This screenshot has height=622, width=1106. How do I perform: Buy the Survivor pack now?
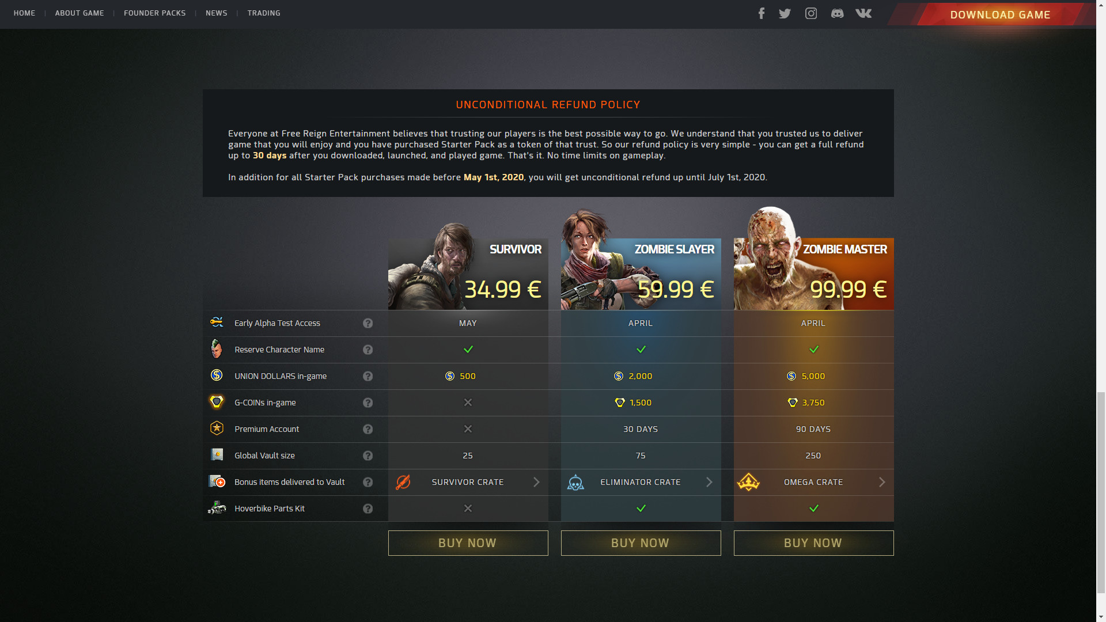[x=468, y=543]
